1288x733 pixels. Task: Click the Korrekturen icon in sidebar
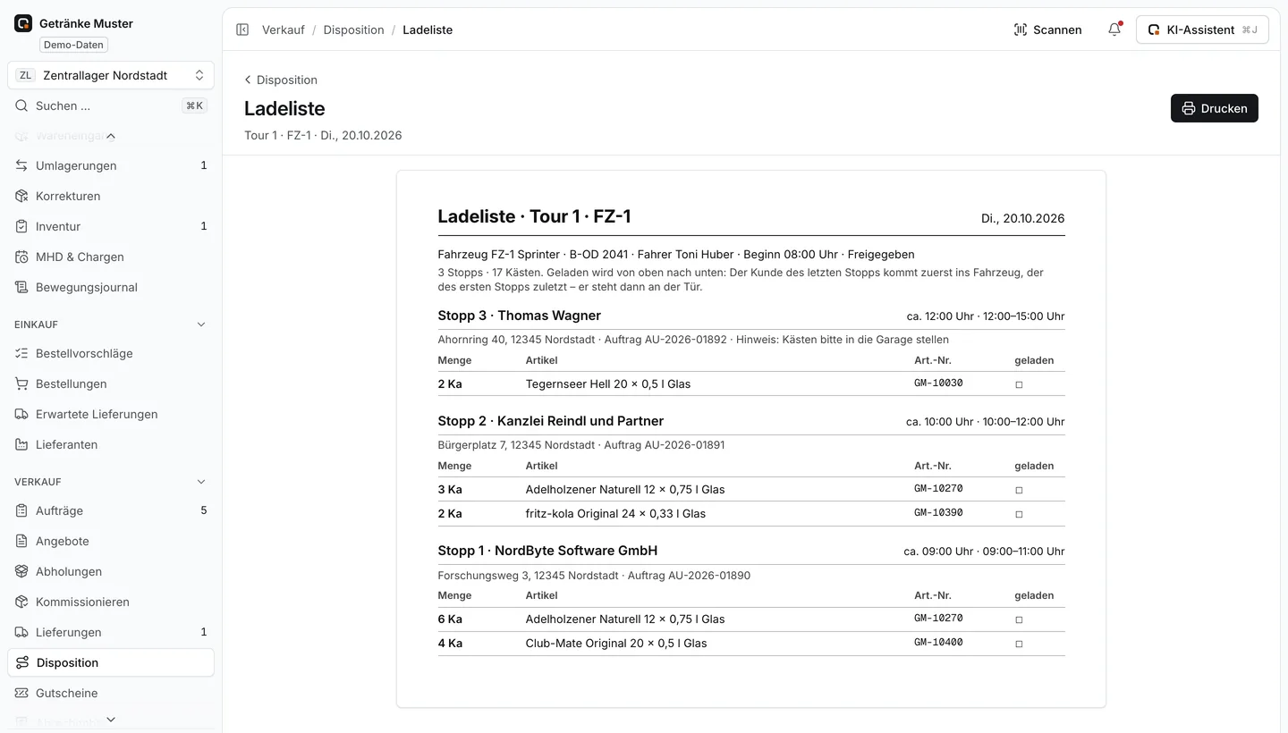pos(21,196)
